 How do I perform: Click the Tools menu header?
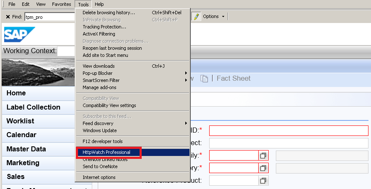[x=83, y=4]
